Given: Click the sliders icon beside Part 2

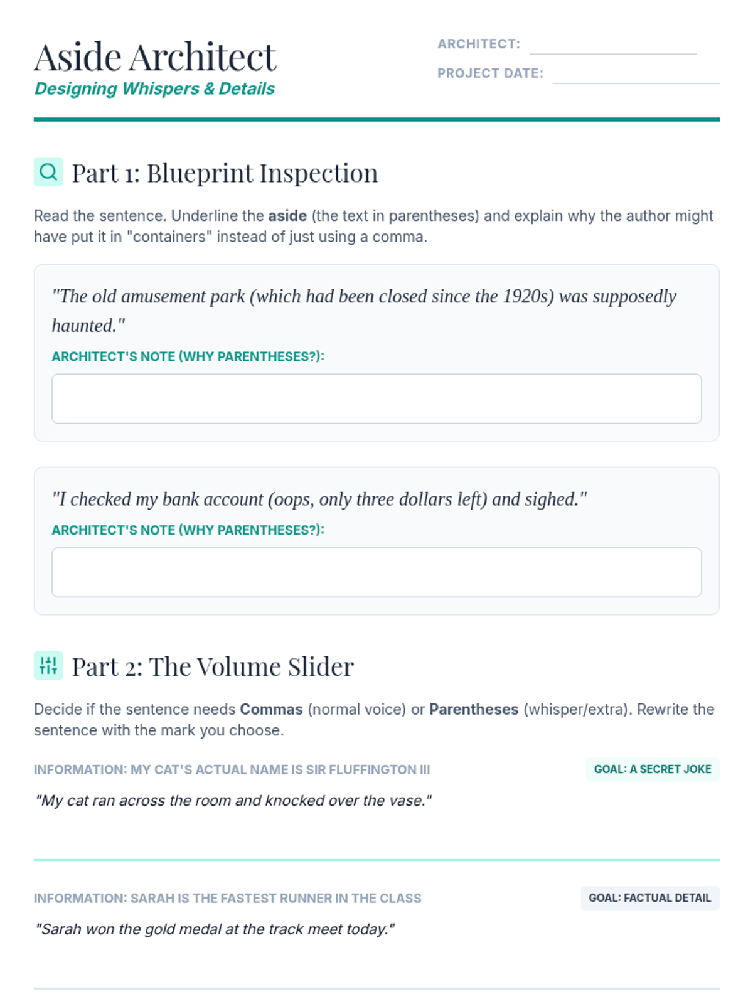Looking at the screenshot, I should pos(48,666).
